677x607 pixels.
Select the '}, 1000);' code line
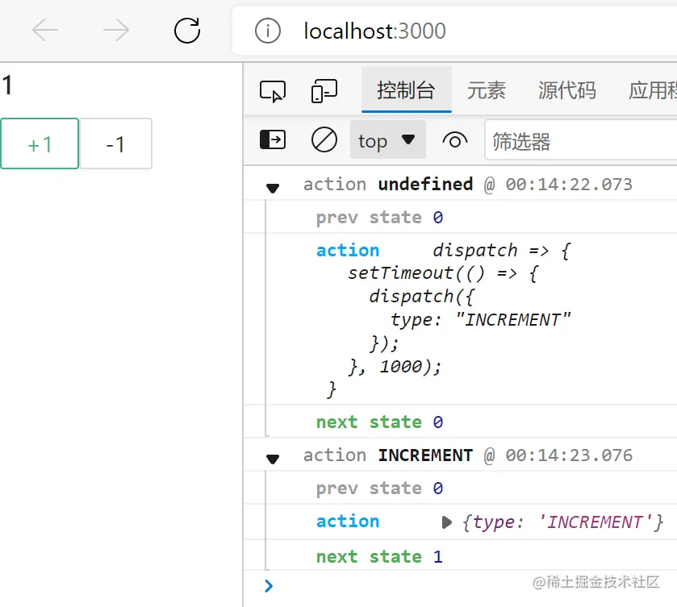click(x=395, y=367)
